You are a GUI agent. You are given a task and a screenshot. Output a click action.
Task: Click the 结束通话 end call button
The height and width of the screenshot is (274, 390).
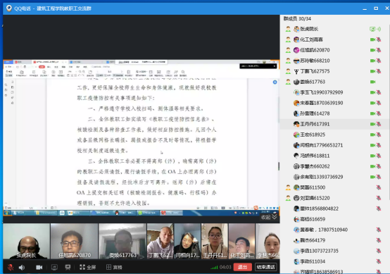(x=265, y=267)
